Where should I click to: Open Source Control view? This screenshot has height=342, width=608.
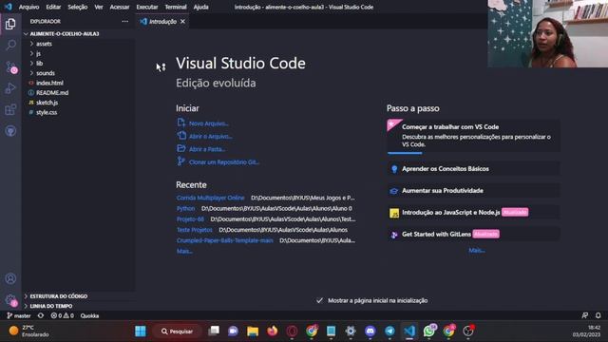(10, 67)
